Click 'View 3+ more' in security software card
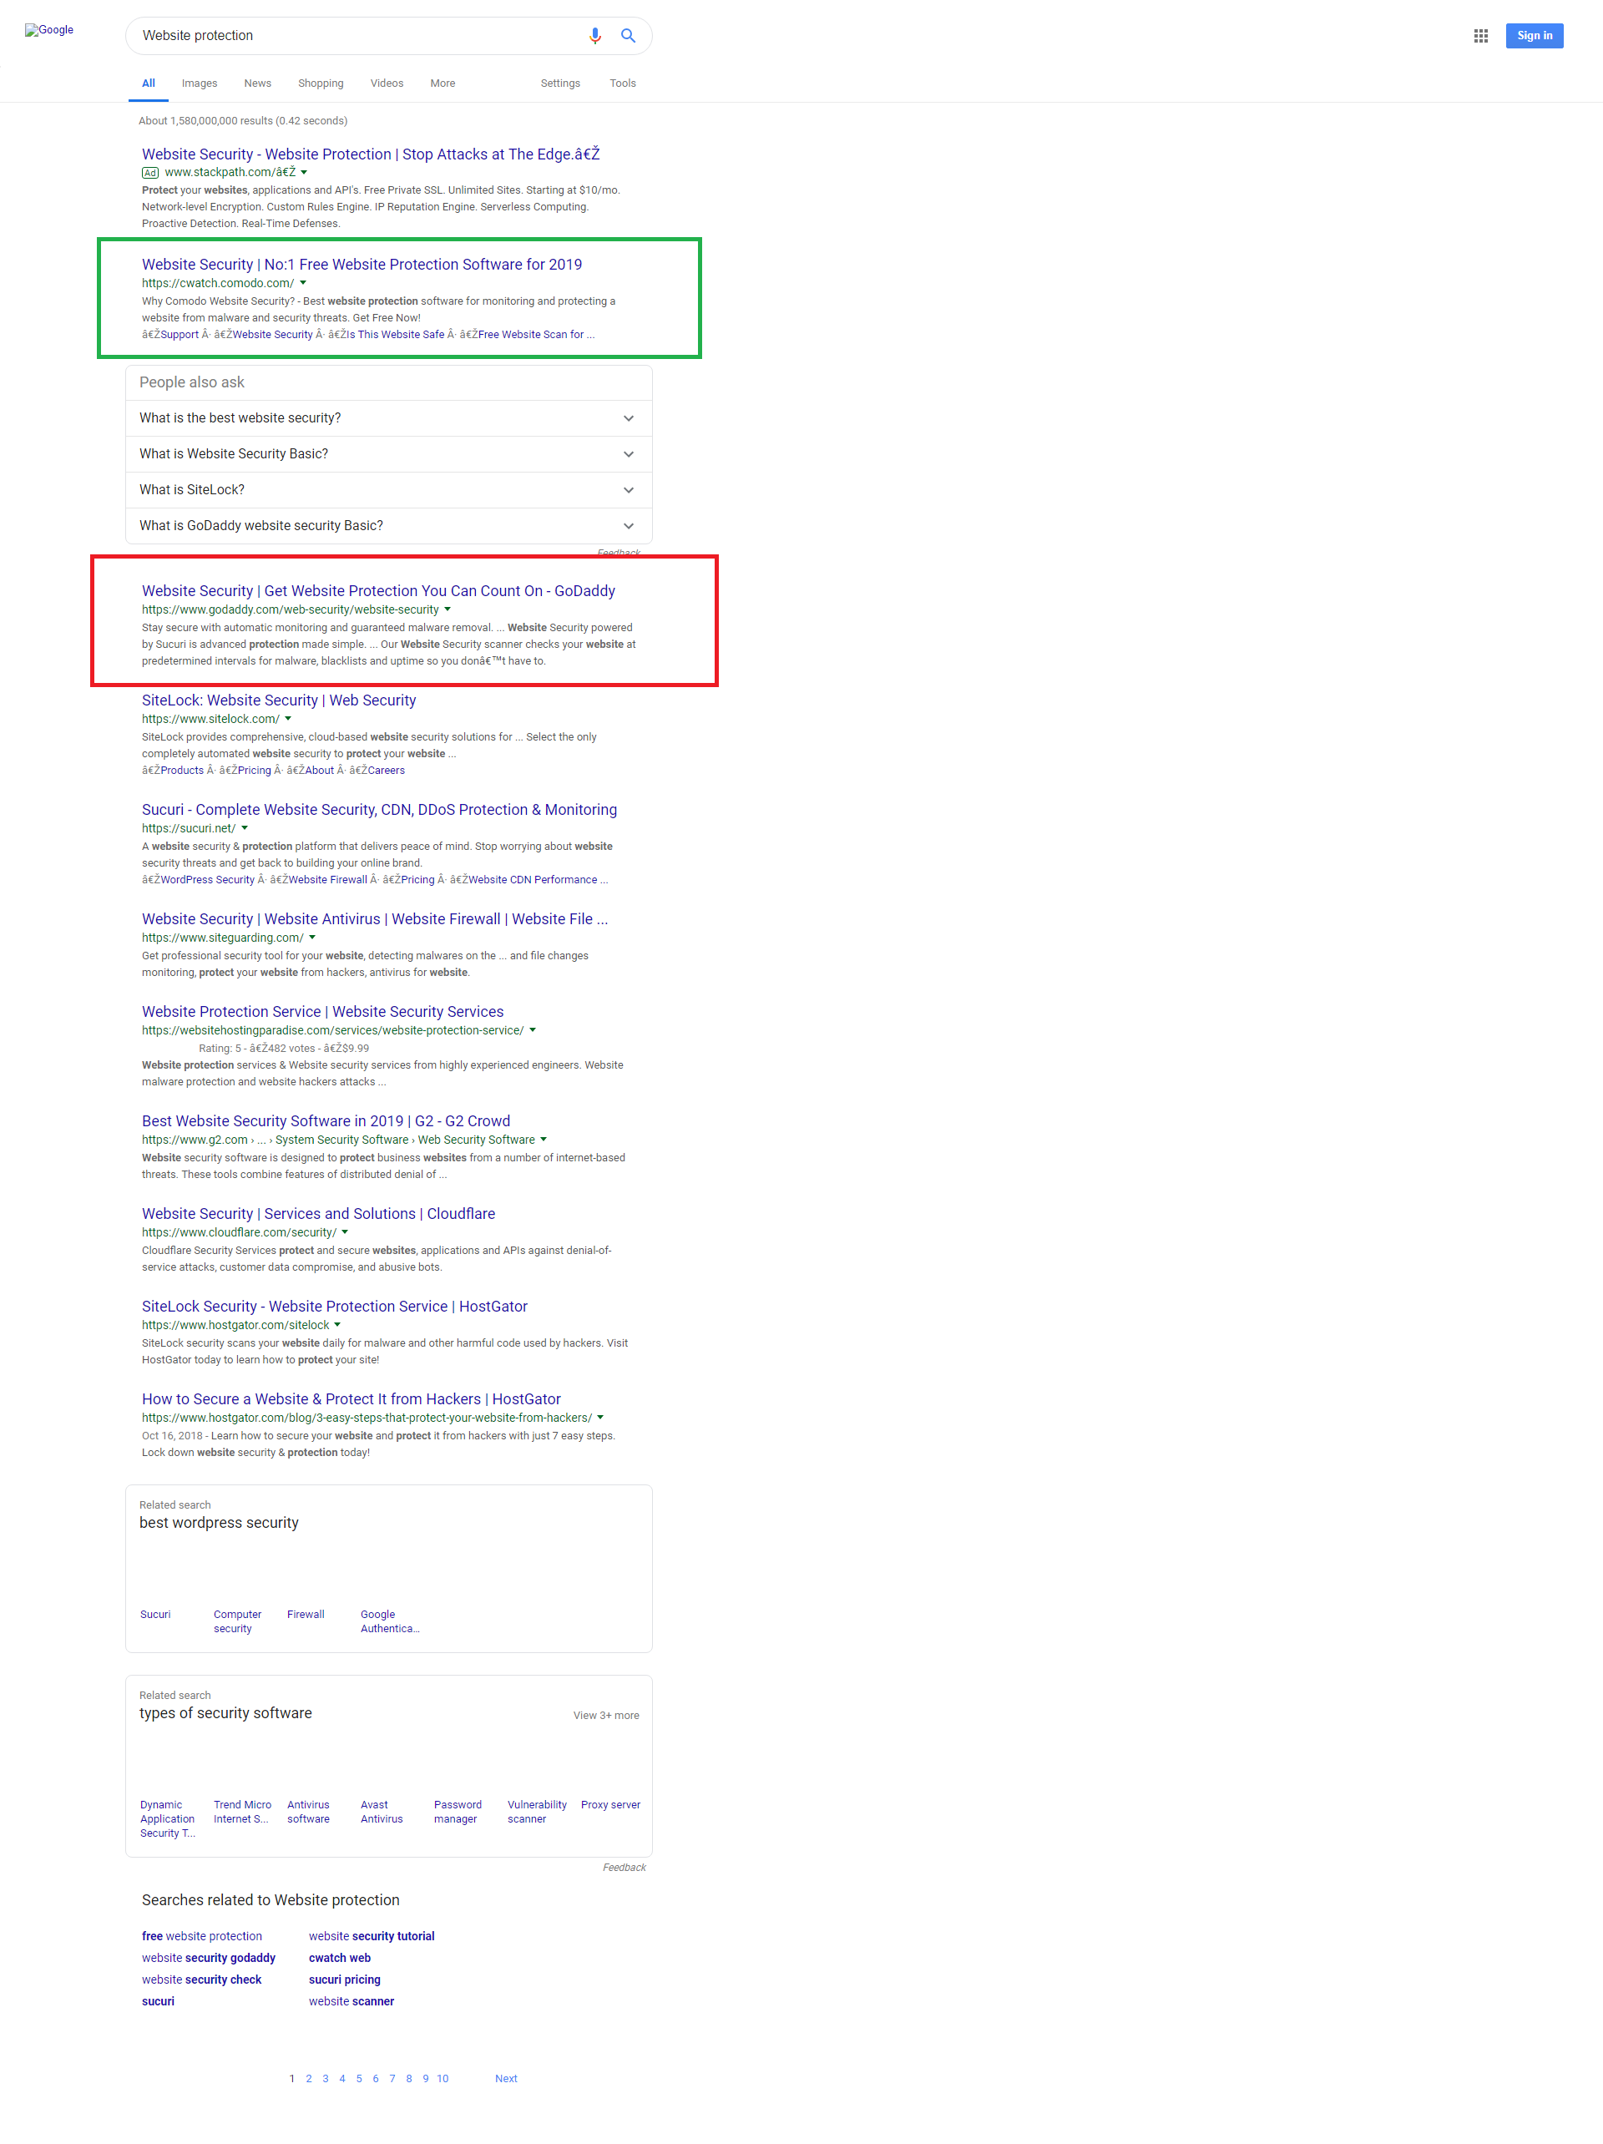This screenshot has height=2144, width=1603. point(606,1716)
